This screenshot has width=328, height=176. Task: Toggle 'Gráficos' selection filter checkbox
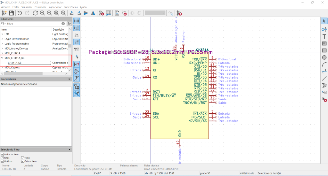point(2,161)
